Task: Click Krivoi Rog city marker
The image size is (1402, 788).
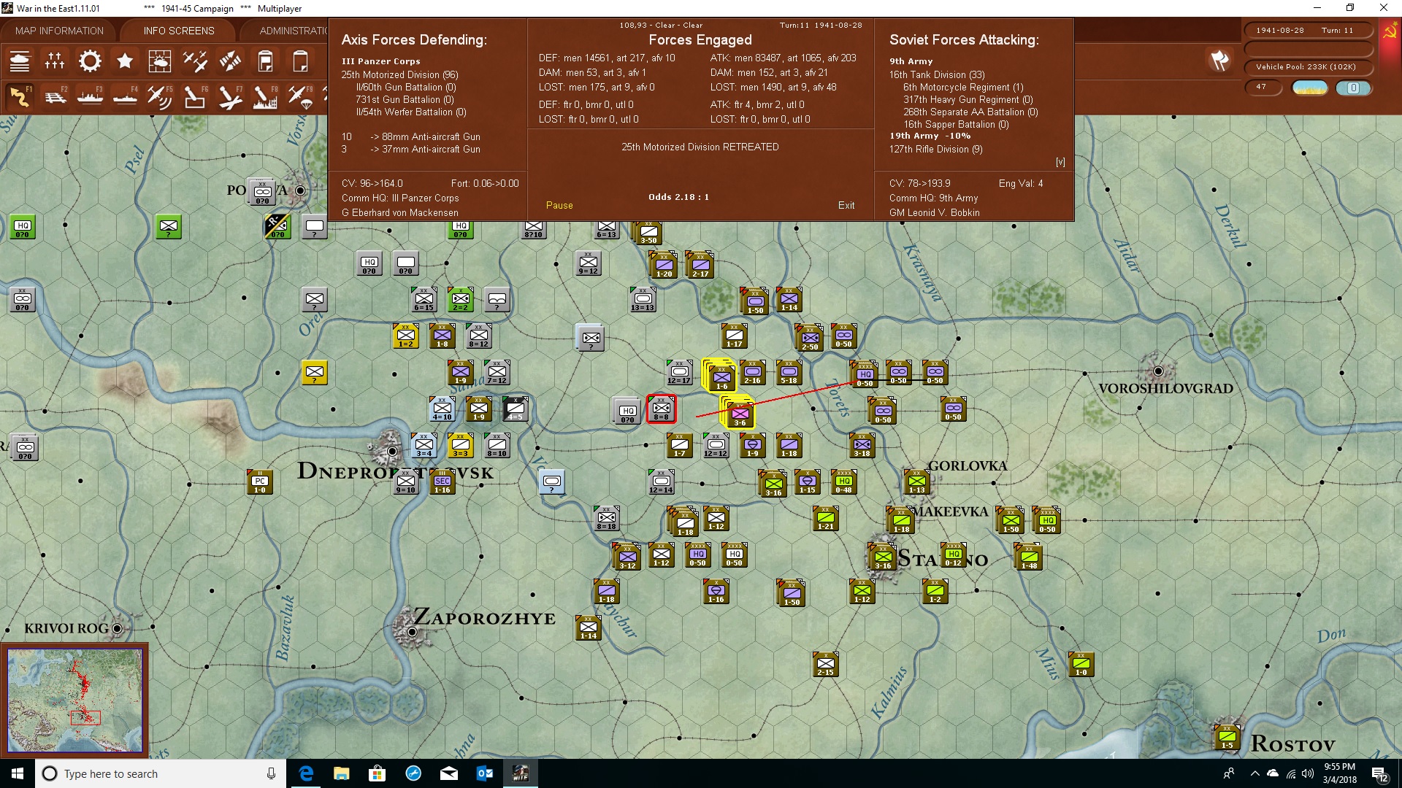Action: (117, 628)
